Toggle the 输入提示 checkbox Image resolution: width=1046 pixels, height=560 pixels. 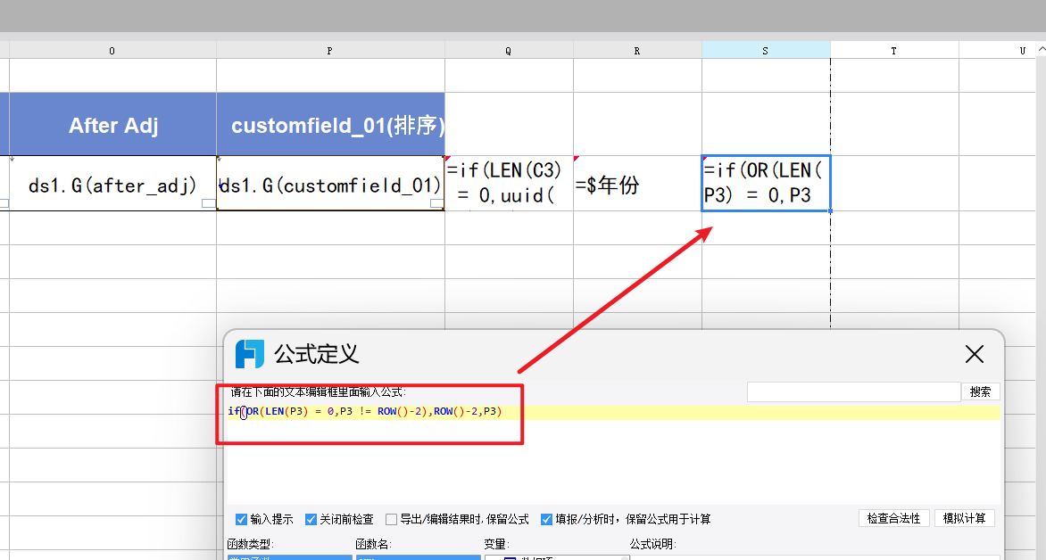[241, 519]
